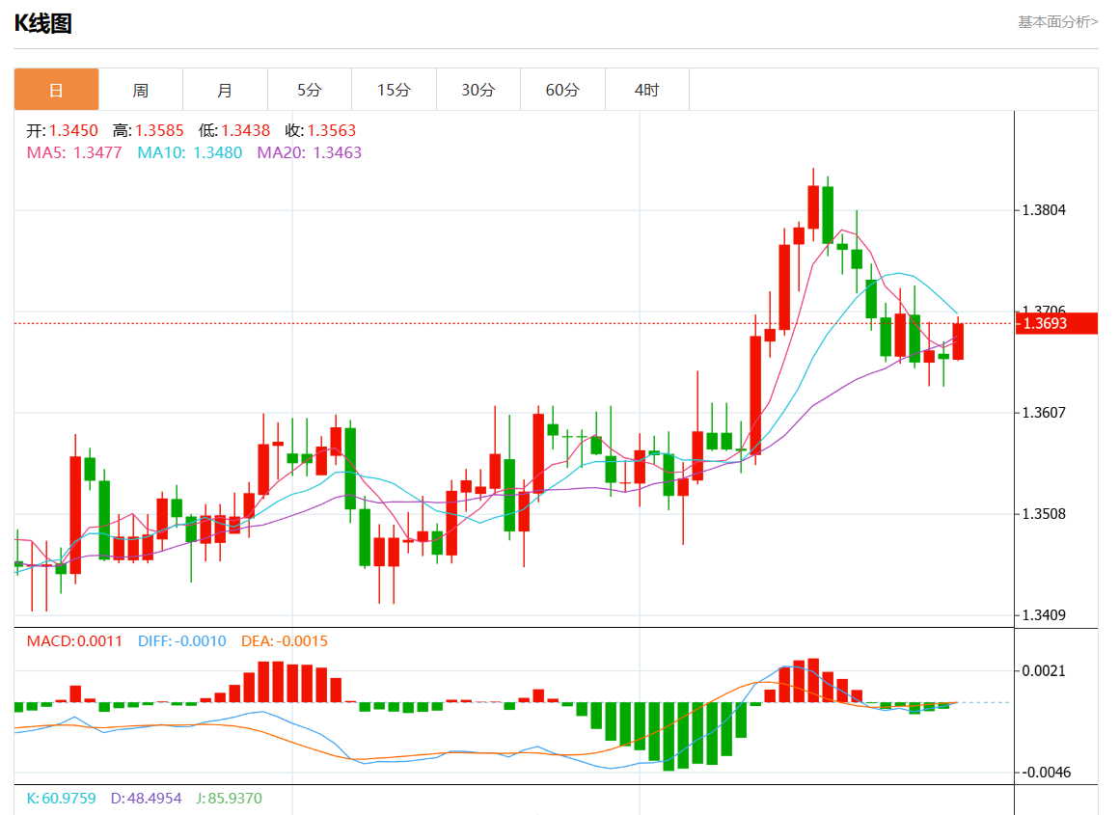Click the 收 1.3563 closing value
Viewport: 1119px width, 815px height.
pyautogui.click(x=320, y=130)
